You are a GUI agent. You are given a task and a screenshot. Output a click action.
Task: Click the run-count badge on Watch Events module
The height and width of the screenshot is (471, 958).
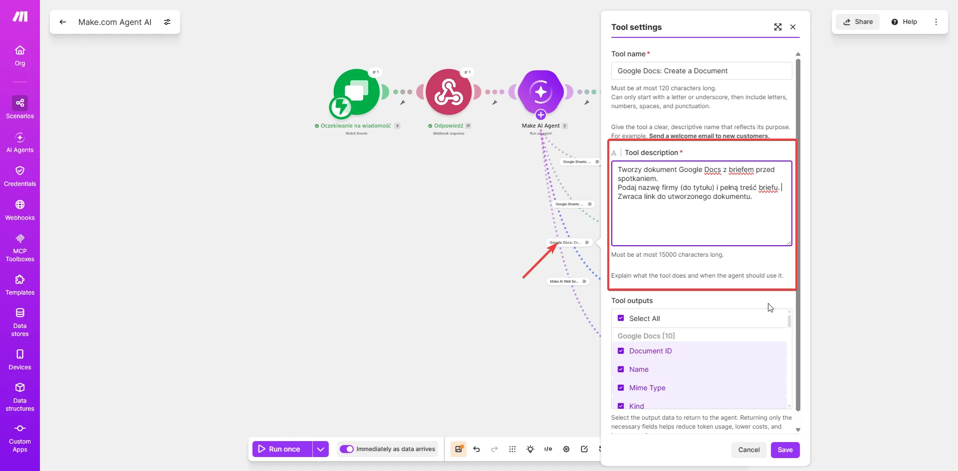(375, 72)
